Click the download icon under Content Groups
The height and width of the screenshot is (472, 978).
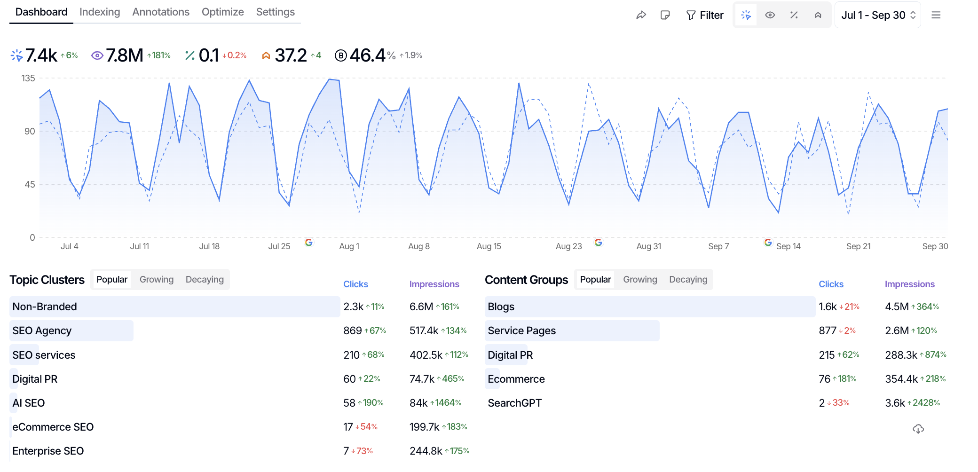[918, 428]
